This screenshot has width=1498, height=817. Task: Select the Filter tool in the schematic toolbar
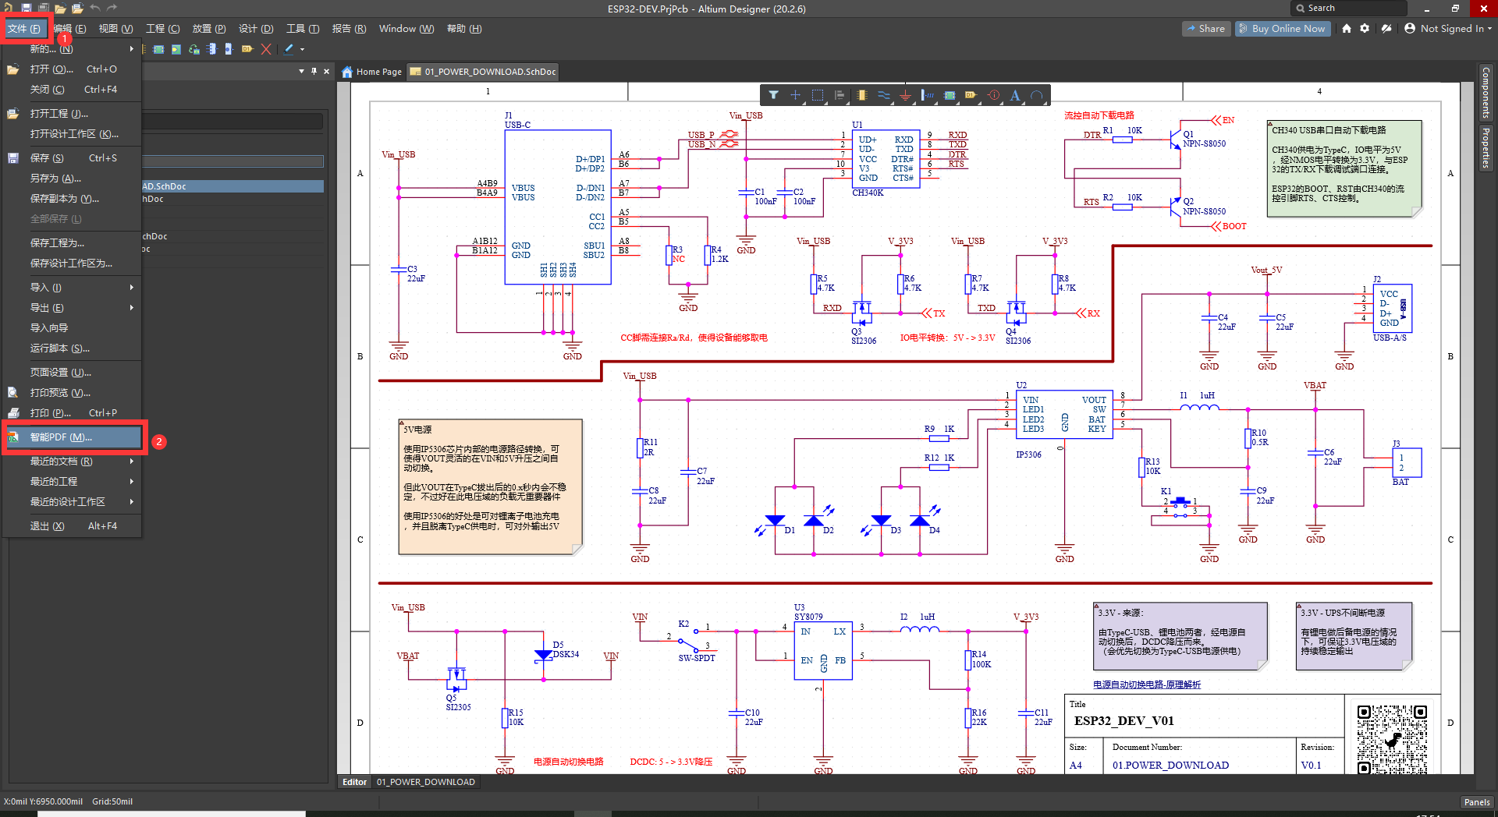click(x=774, y=95)
